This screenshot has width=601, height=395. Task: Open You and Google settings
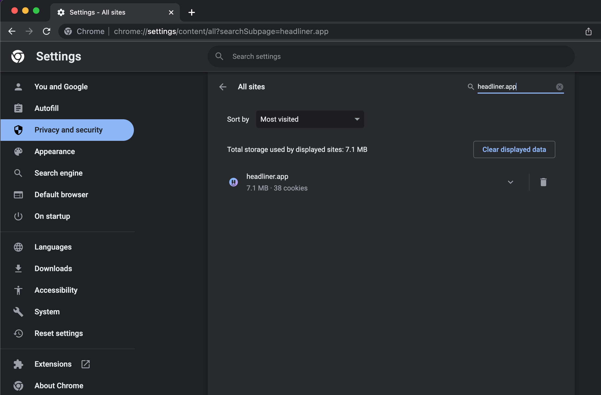pyautogui.click(x=67, y=87)
